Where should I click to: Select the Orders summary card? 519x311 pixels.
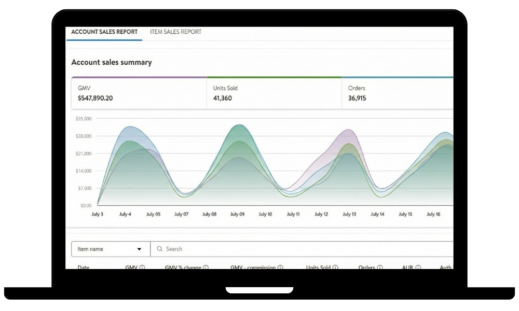coord(397,93)
